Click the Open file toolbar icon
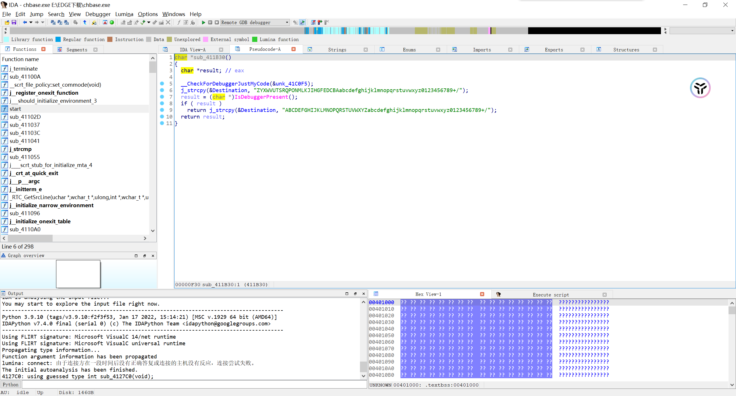Screen dimensions: 736x396 pos(7,22)
